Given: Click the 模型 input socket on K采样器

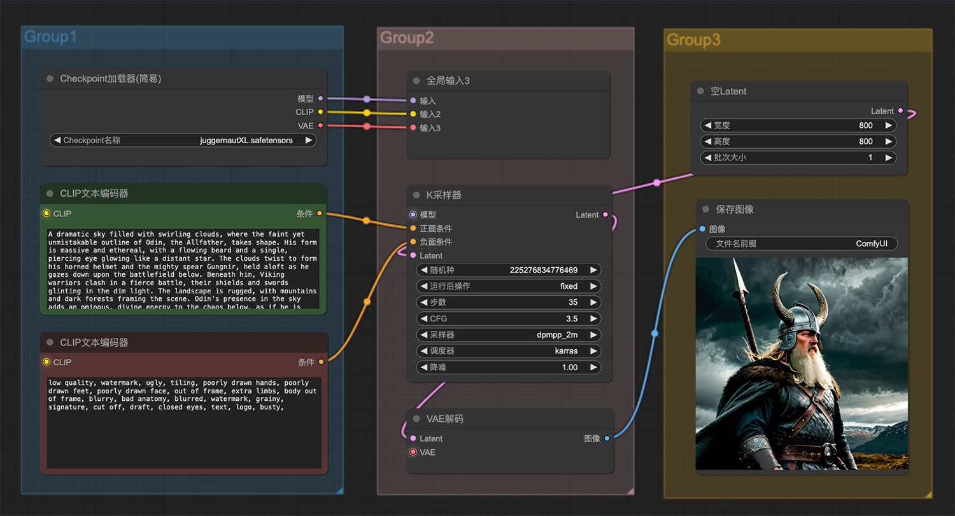Looking at the screenshot, I should [x=413, y=215].
